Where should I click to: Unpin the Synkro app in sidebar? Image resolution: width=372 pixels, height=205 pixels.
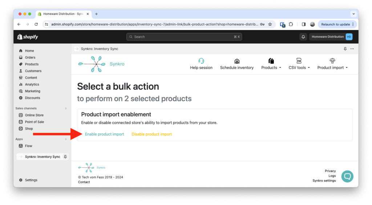point(65,157)
